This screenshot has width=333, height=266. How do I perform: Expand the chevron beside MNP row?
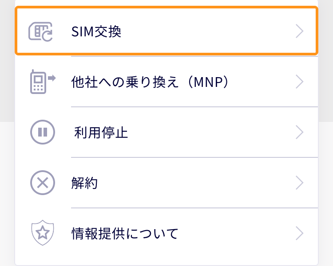click(x=299, y=82)
